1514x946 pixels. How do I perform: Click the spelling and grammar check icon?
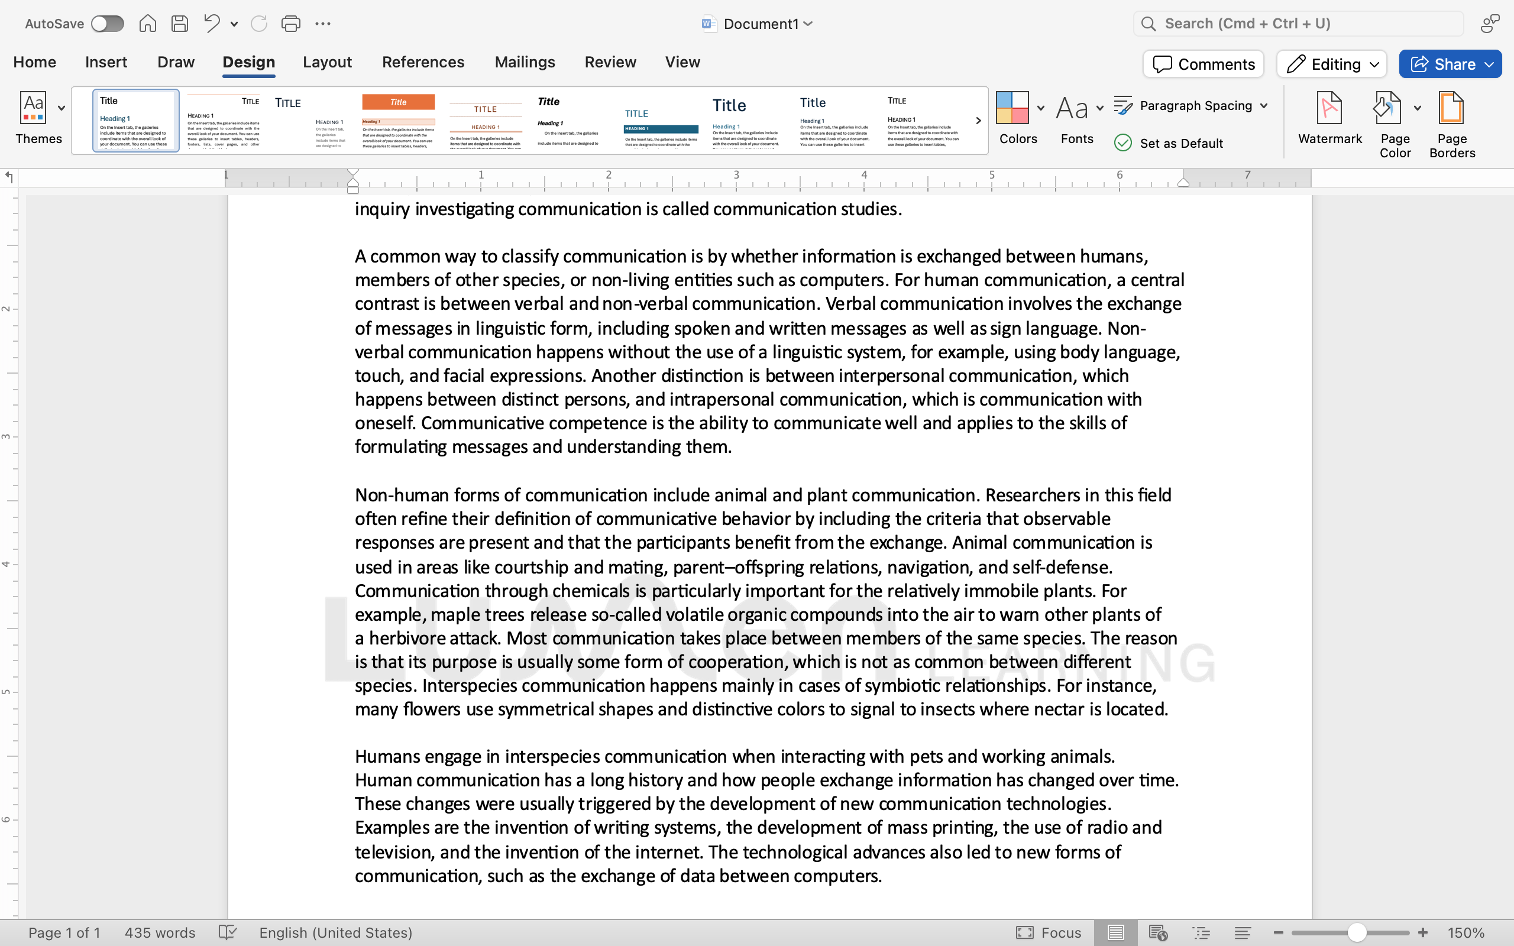[228, 933]
